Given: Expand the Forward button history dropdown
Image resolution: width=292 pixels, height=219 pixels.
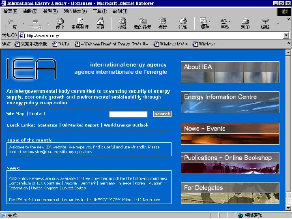Looking at the screenshot, I should point(48,24).
